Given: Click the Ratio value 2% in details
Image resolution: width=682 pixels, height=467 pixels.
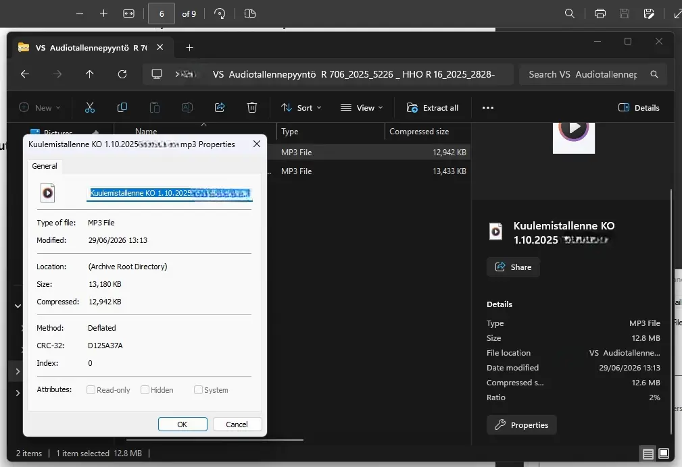Looking at the screenshot, I should point(654,397).
